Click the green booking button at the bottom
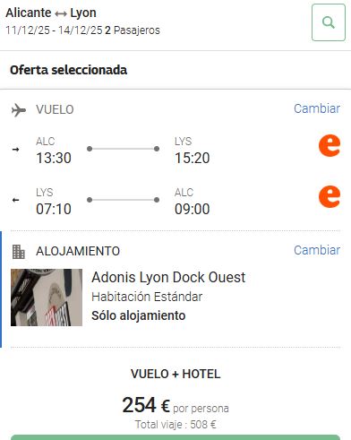This screenshot has width=351, height=440. [x=175, y=437]
